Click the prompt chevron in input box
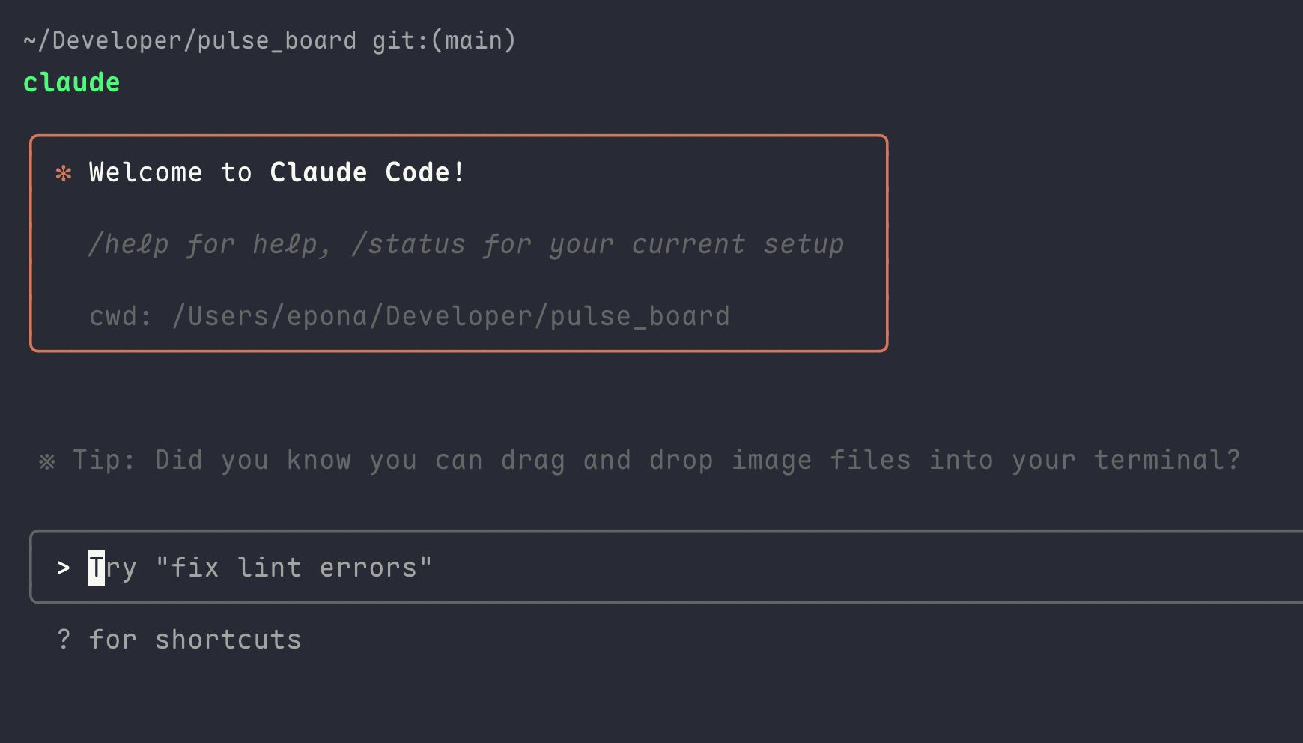 pos(64,568)
